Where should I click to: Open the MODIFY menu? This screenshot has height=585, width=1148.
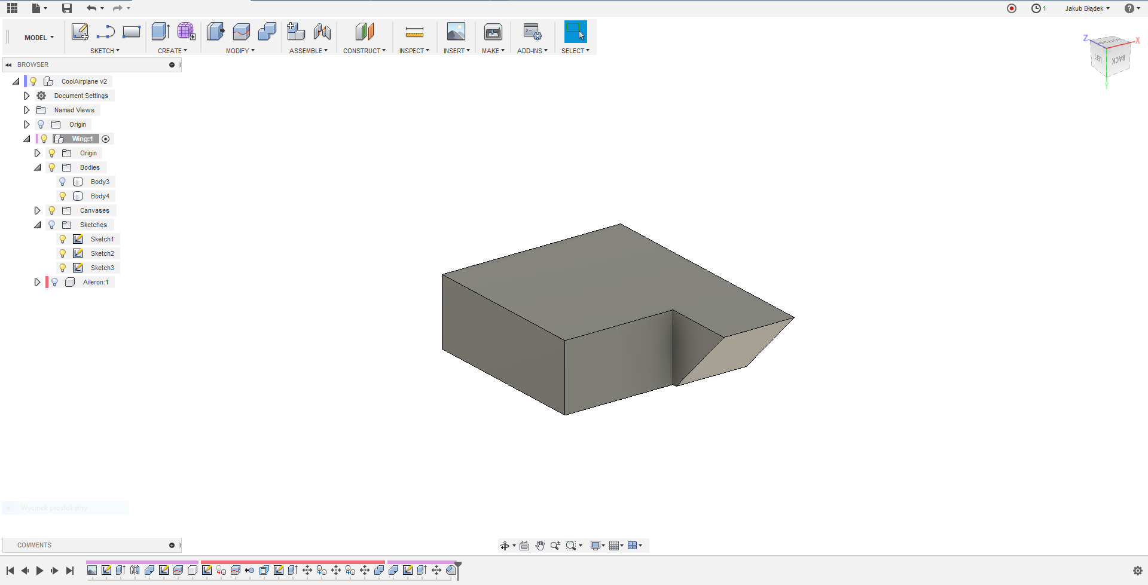coord(240,51)
